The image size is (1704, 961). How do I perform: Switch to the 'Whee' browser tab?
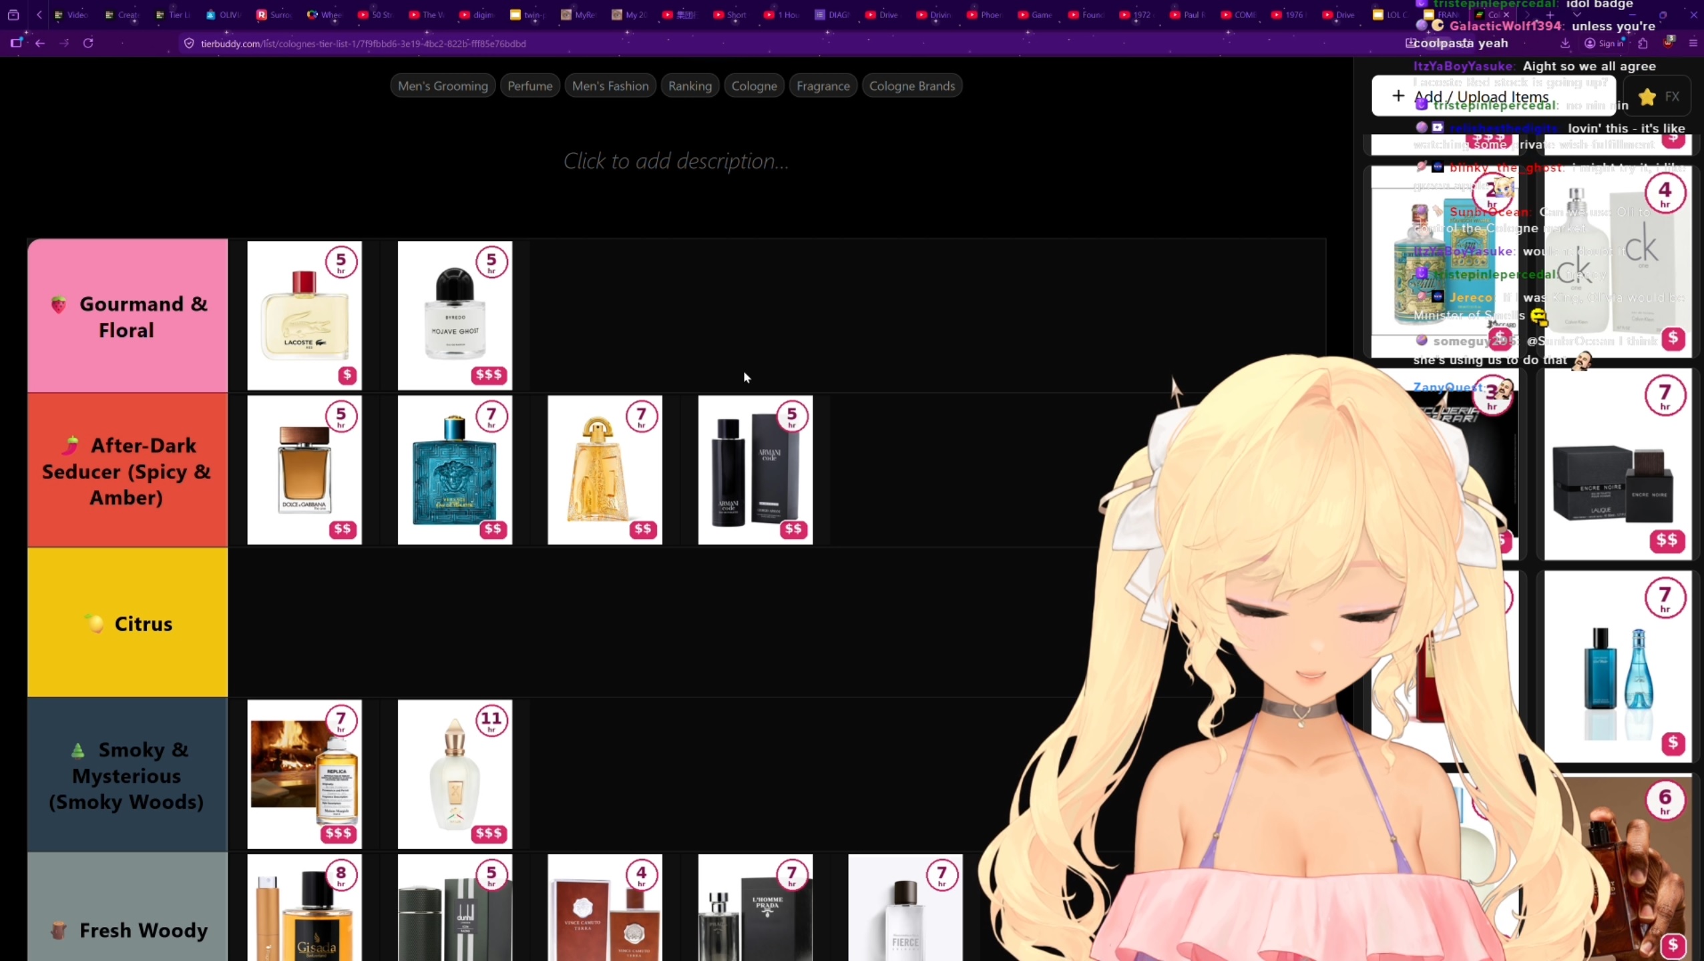coord(325,15)
